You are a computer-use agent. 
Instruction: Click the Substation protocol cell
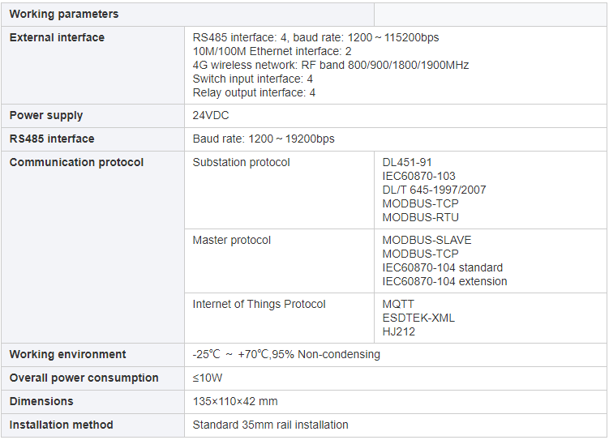[x=279, y=190]
